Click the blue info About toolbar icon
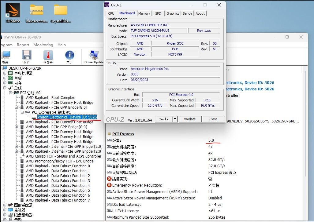This screenshot has height=222, width=314. coord(69,55)
